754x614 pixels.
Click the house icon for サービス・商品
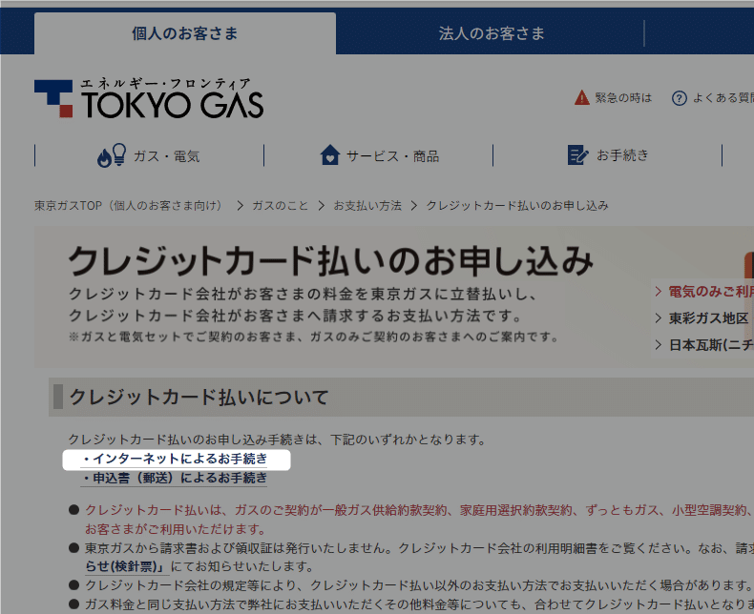coord(330,154)
